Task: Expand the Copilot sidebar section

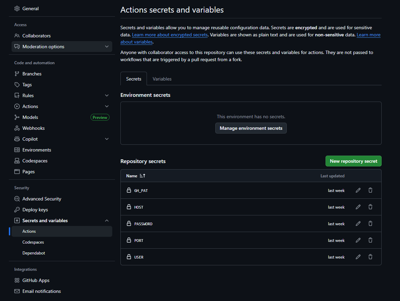Action: [107, 139]
